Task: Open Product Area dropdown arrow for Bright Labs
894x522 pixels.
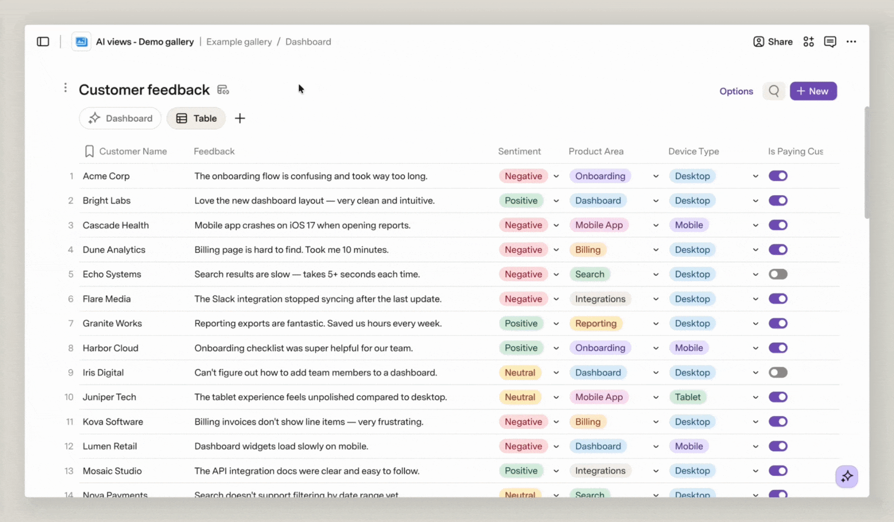Action: (656, 201)
